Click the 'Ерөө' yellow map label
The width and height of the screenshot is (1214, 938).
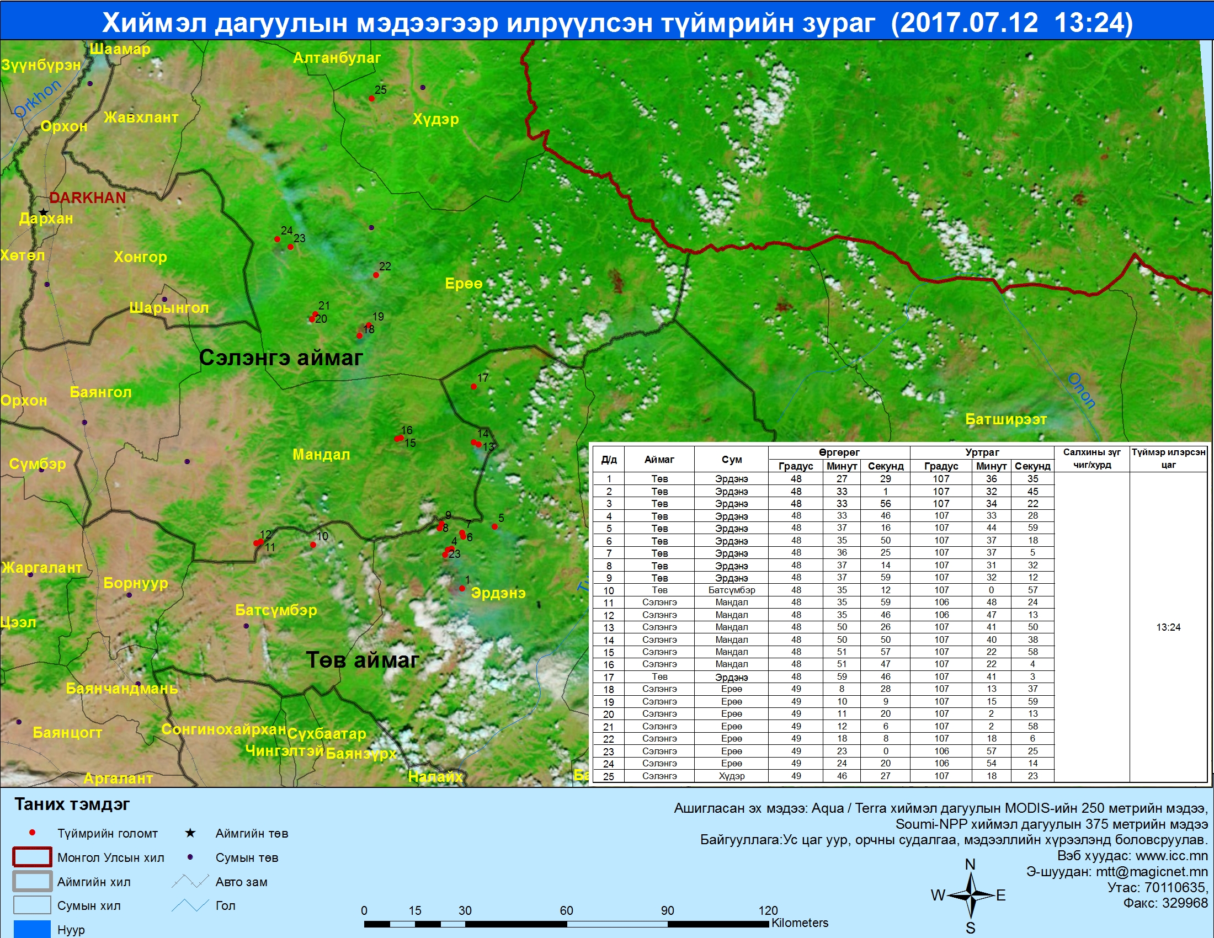coord(464,284)
